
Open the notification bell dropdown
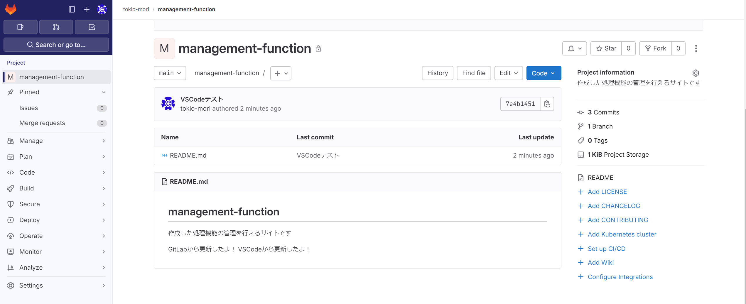click(574, 48)
